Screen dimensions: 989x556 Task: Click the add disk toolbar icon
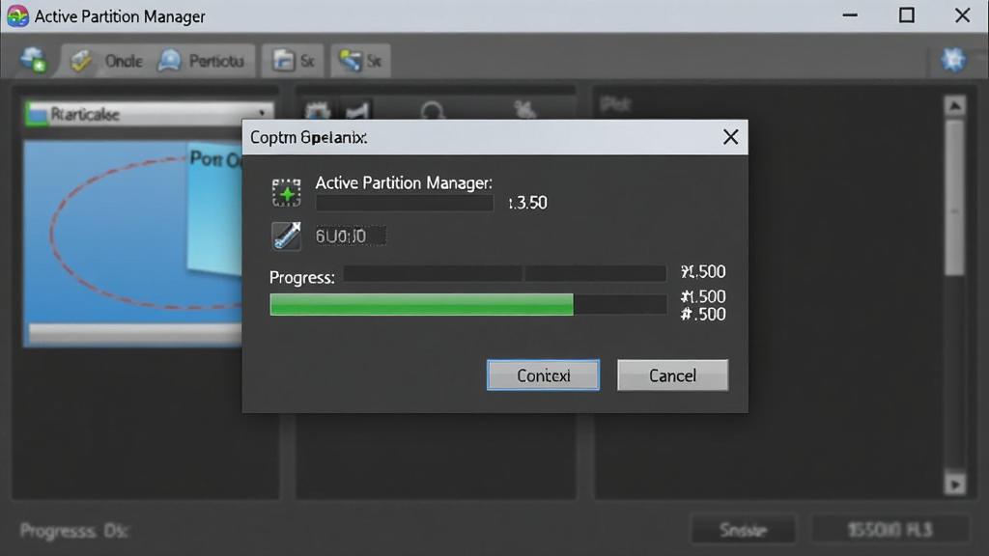(33, 61)
